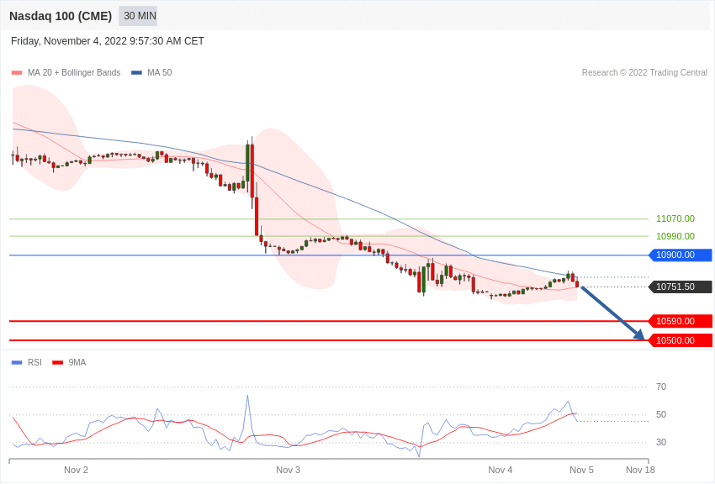Click the Research © 2022 Trading Central credit

(644, 73)
